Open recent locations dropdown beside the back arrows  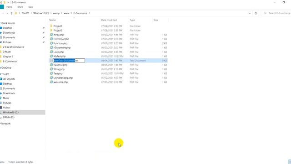pyautogui.click(x=7, y=13)
